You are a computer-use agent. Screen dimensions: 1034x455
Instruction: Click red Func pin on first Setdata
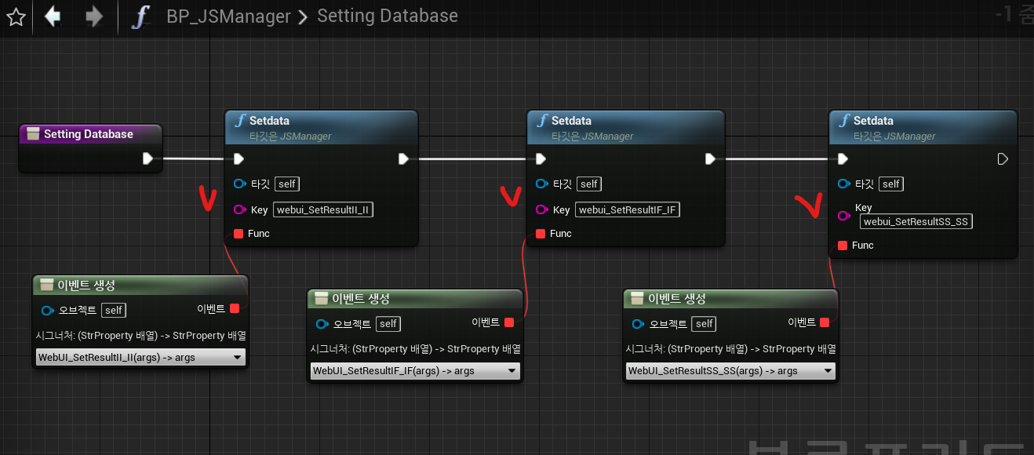click(x=238, y=234)
